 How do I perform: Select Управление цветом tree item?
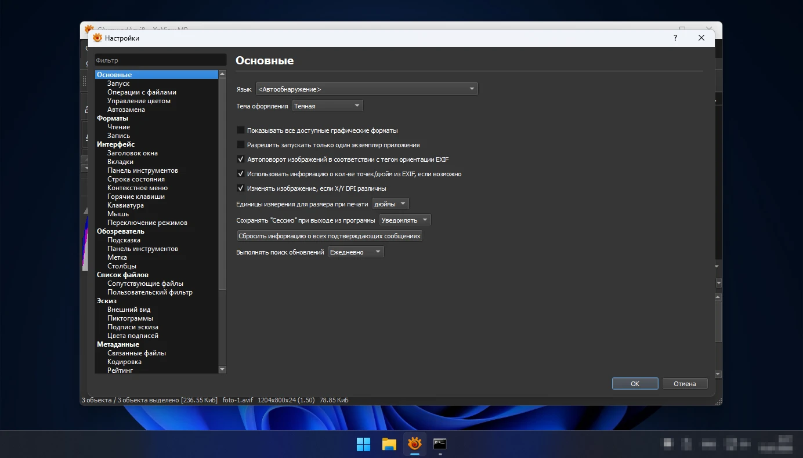coord(139,101)
